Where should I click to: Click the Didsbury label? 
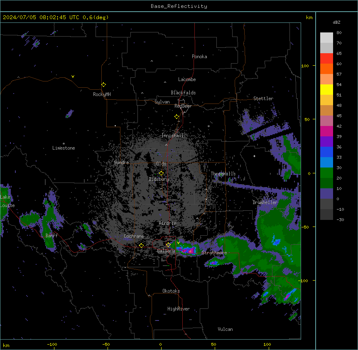(159, 179)
